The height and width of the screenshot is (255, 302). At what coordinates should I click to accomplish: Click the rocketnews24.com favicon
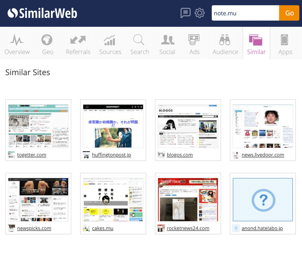161,228
